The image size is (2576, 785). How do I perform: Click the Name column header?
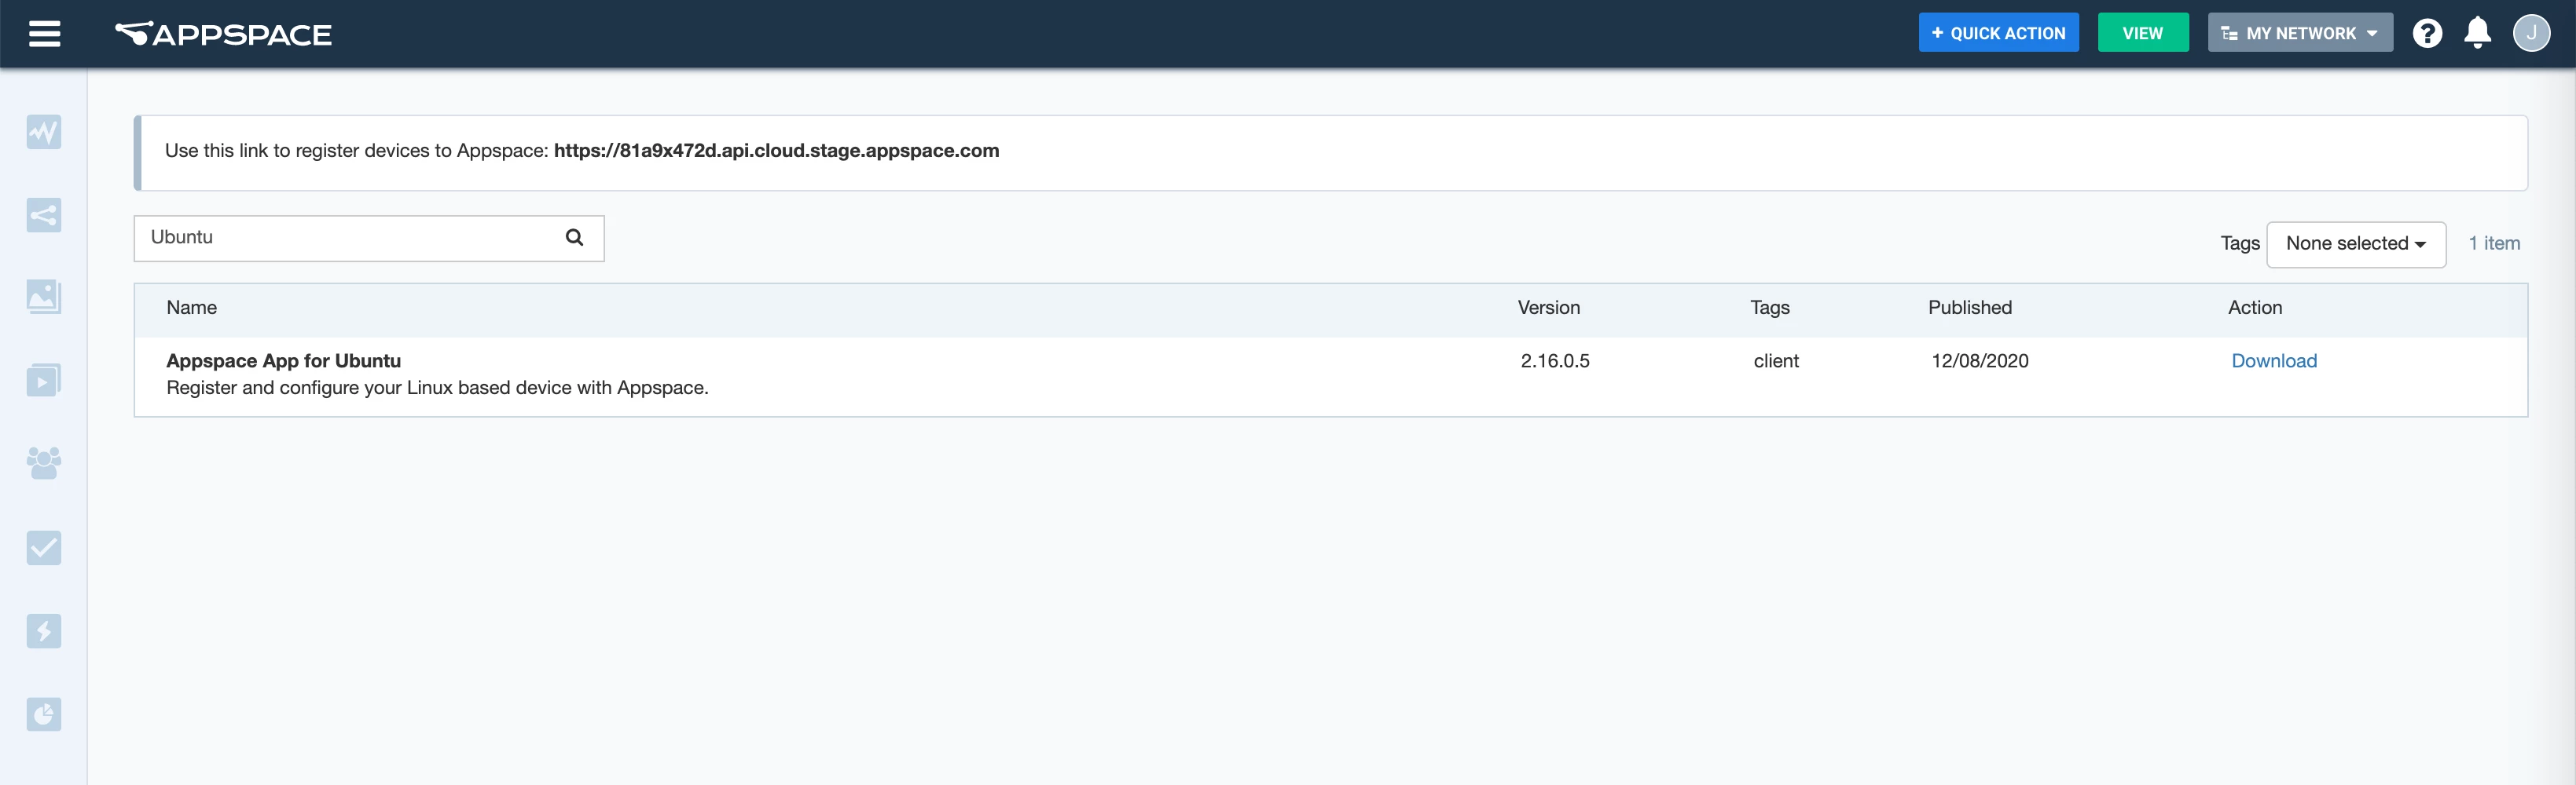(x=192, y=308)
